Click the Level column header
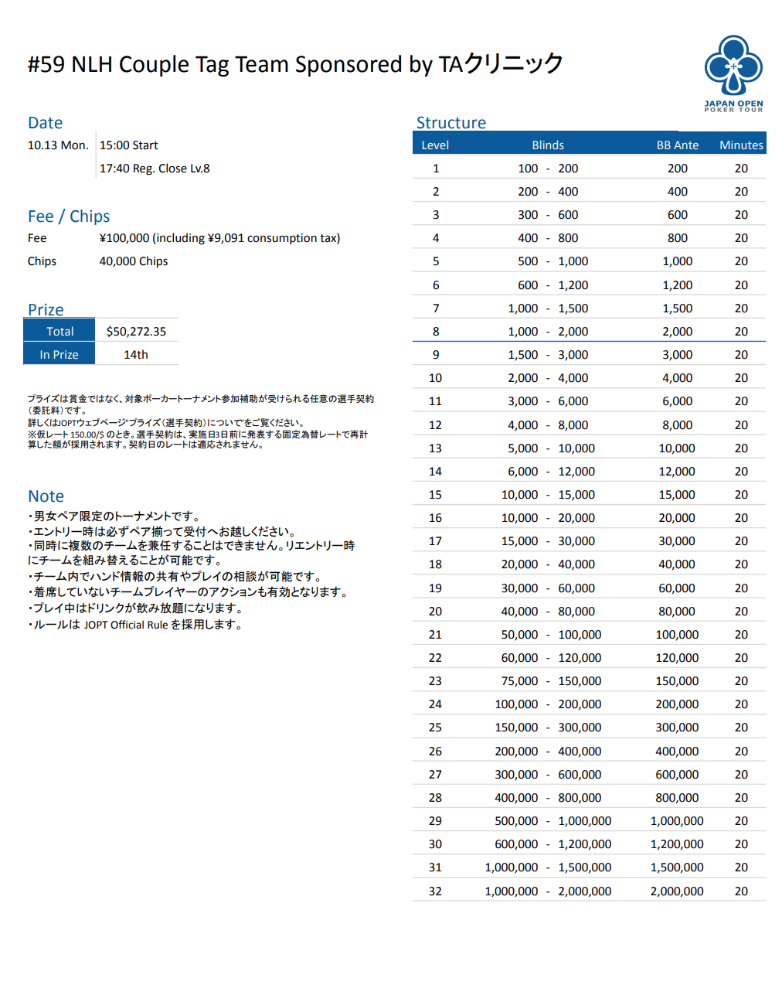 pyautogui.click(x=435, y=145)
